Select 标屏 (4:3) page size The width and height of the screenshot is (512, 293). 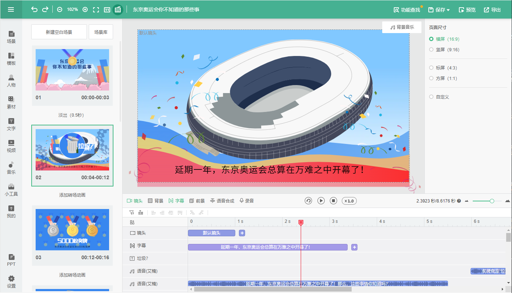pos(443,68)
